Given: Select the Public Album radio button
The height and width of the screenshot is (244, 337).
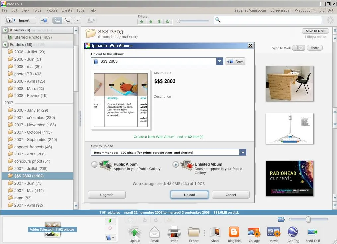Looking at the screenshot, I should pos(94,165).
